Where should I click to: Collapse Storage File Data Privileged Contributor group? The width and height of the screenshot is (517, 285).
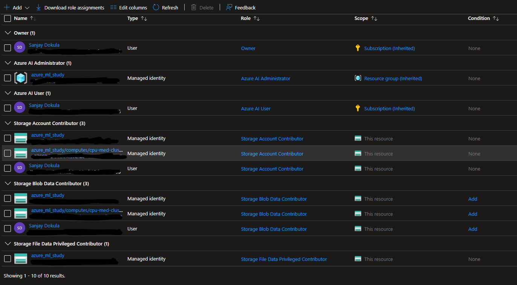point(8,244)
